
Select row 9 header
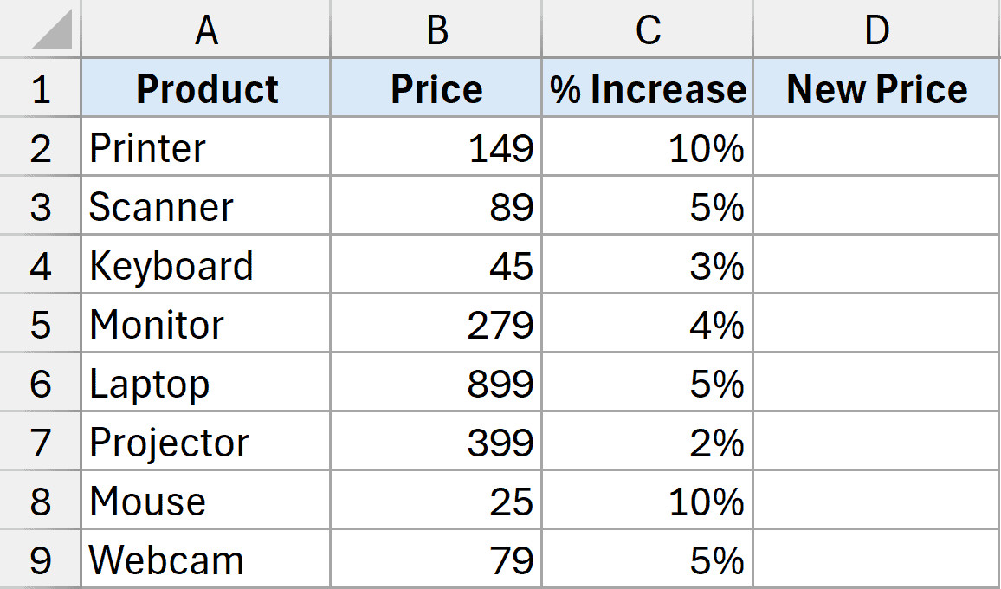[x=41, y=560]
